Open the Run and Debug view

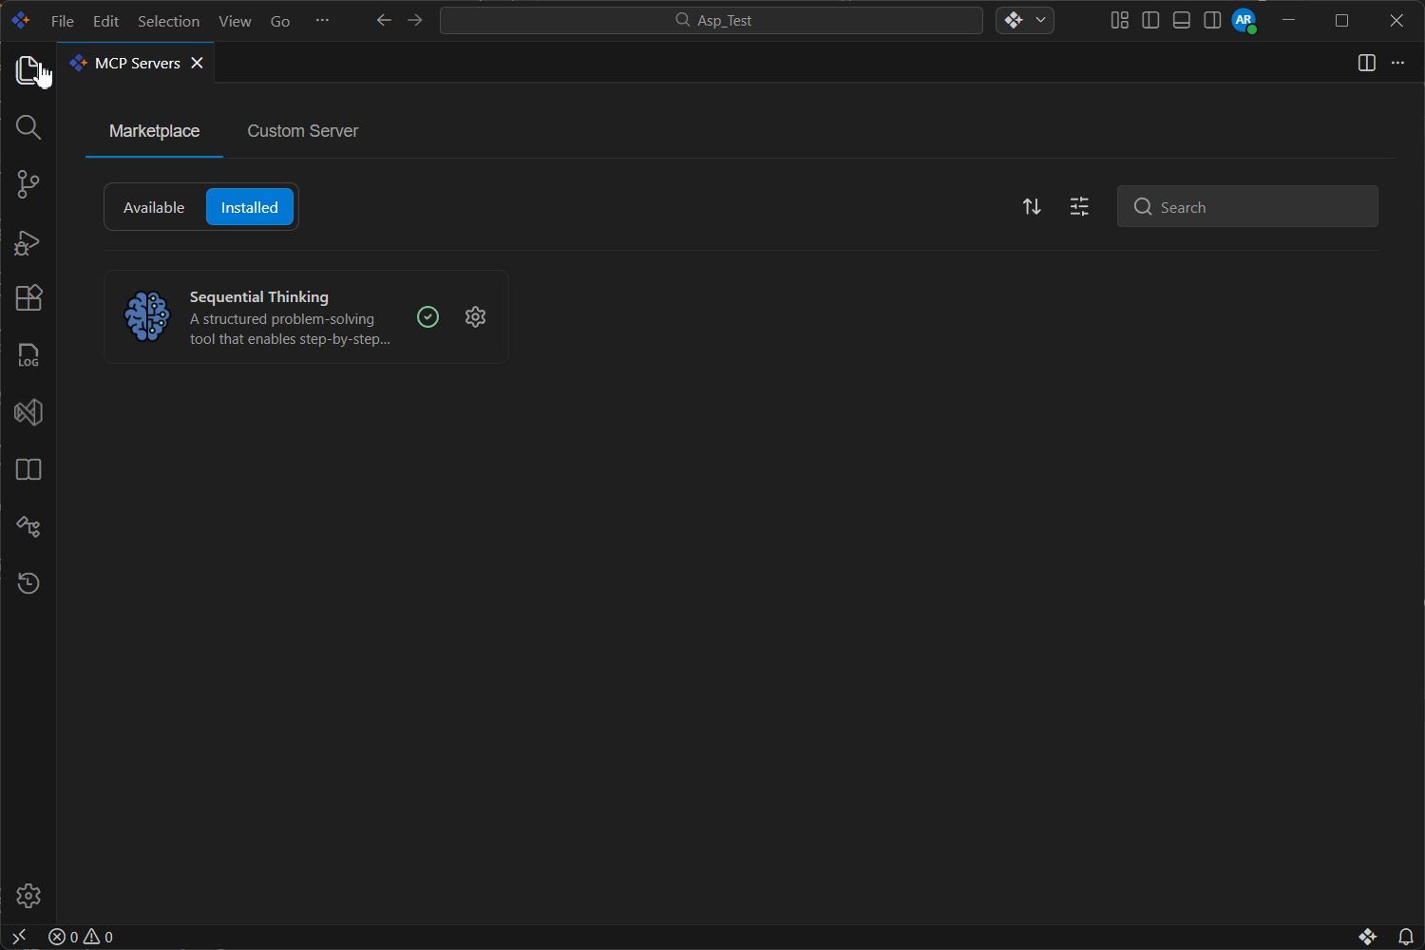(x=28, y=242)
